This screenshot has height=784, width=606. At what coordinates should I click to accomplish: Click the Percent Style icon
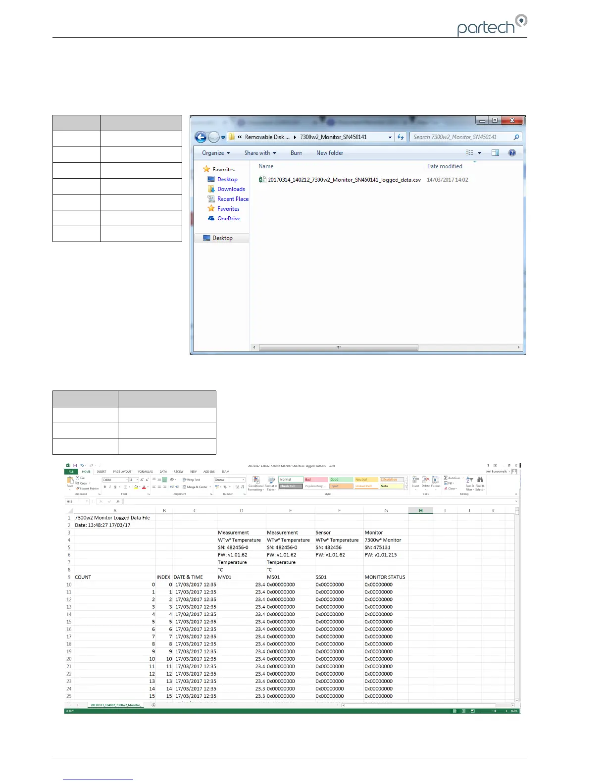(225, 487)
